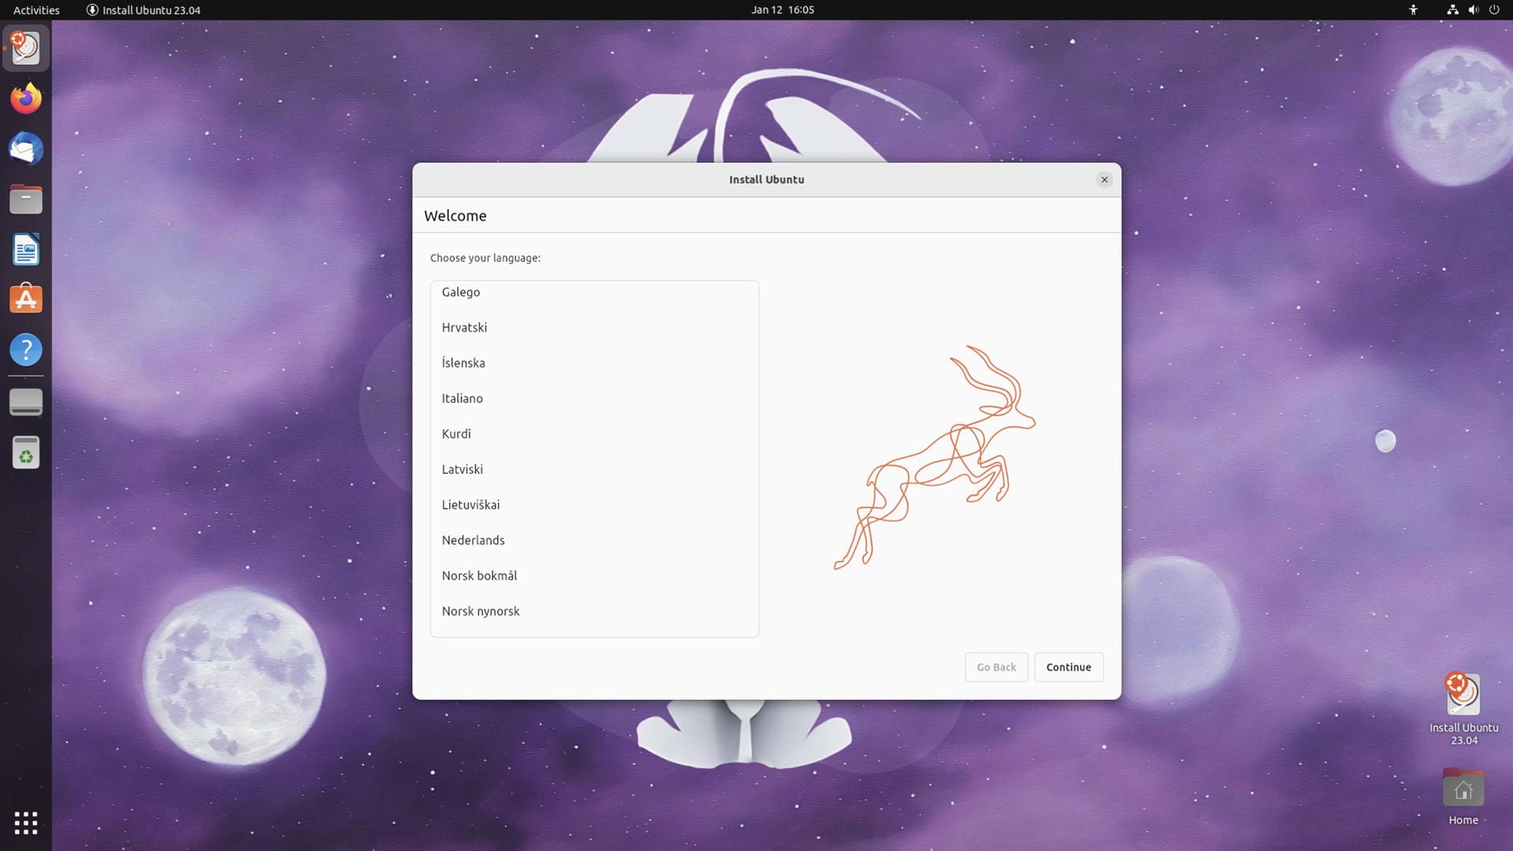Open the Trash icon in dock
1513x851 pixels.
26,452
